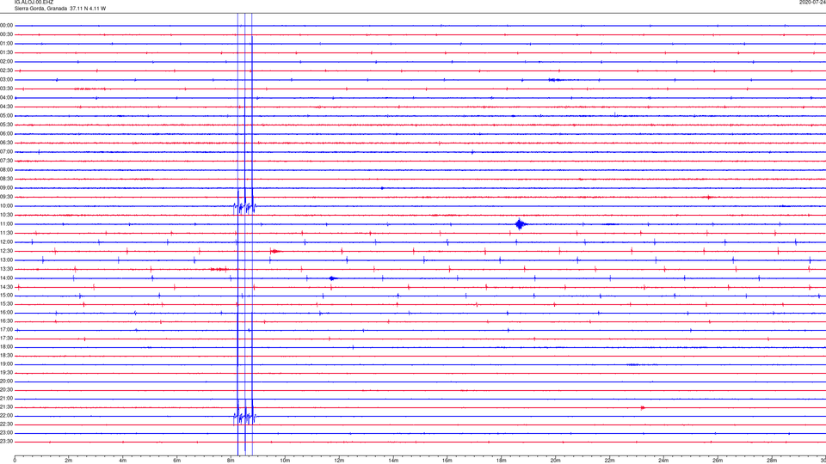Select the large blue event on the 11:00 trace

tap(521, 224)
